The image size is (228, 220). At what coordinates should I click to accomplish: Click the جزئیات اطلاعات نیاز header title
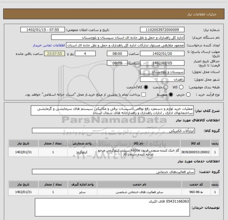click(202, 14)
